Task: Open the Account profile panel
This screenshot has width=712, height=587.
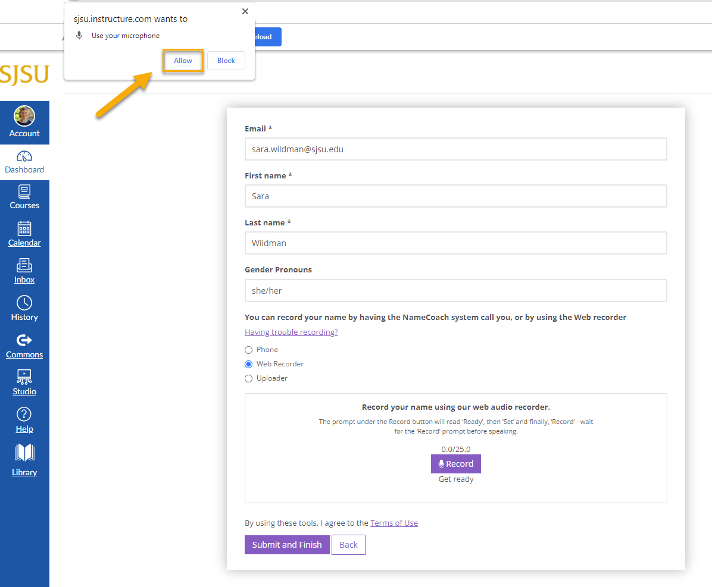Action: tap(24, 123)
